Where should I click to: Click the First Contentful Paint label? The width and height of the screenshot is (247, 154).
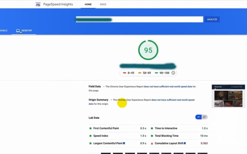106,128
